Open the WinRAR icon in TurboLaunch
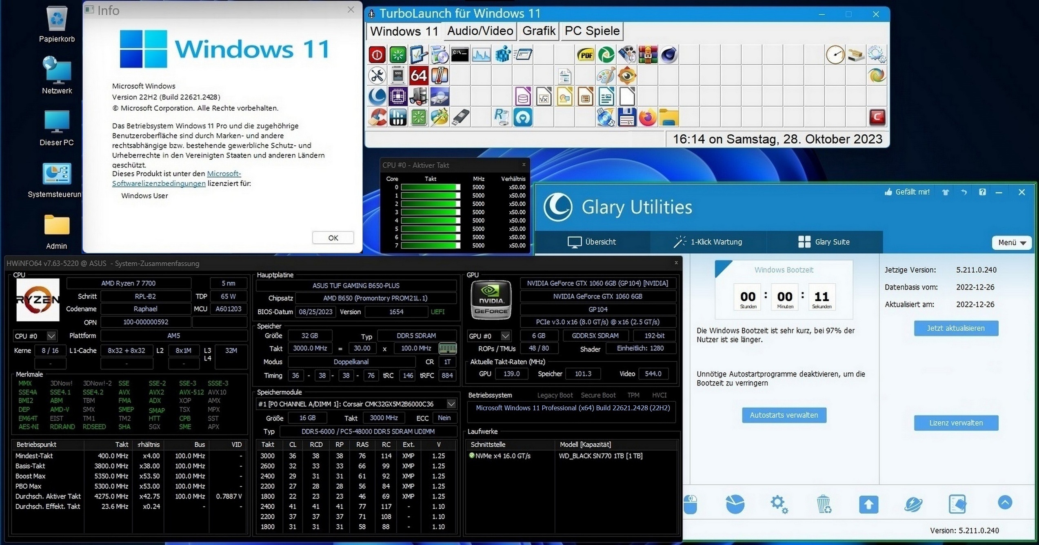The width and height of the screenshot is (1039, 545). tap(648, 55)
